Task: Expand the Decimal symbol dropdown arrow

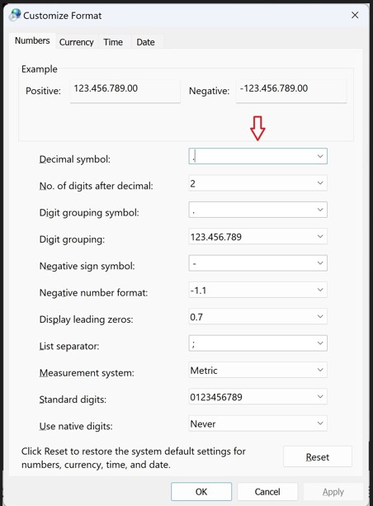Action: click(x=320, y=156)
